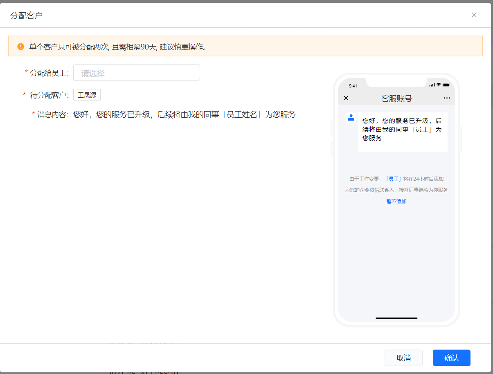This screenshot has height=374, width=493.
Task: Click the battery icon in phone status bar
Action: pos(446,85)
